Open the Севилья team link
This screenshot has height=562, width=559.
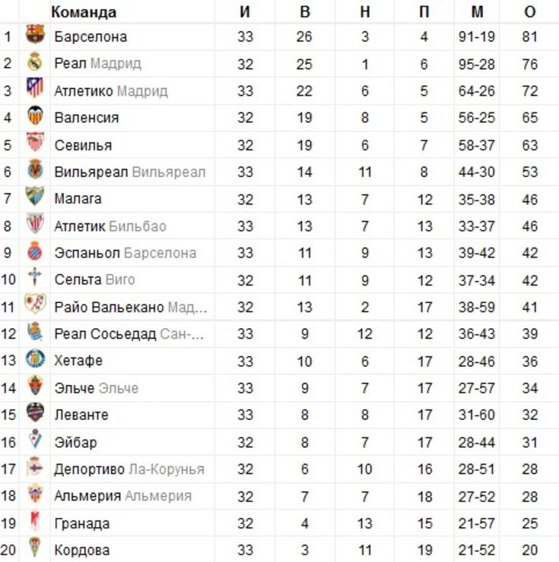coord(83,145)
